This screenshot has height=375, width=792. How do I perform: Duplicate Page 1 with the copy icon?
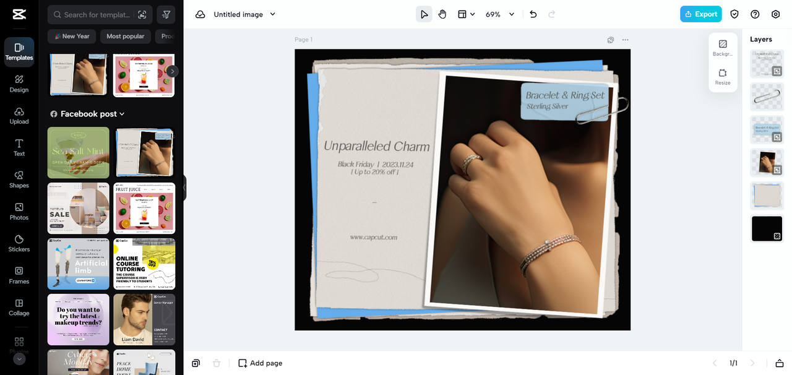611,40
